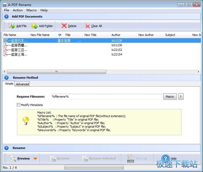Click the Add Folder icon

[x=35, y=26]
